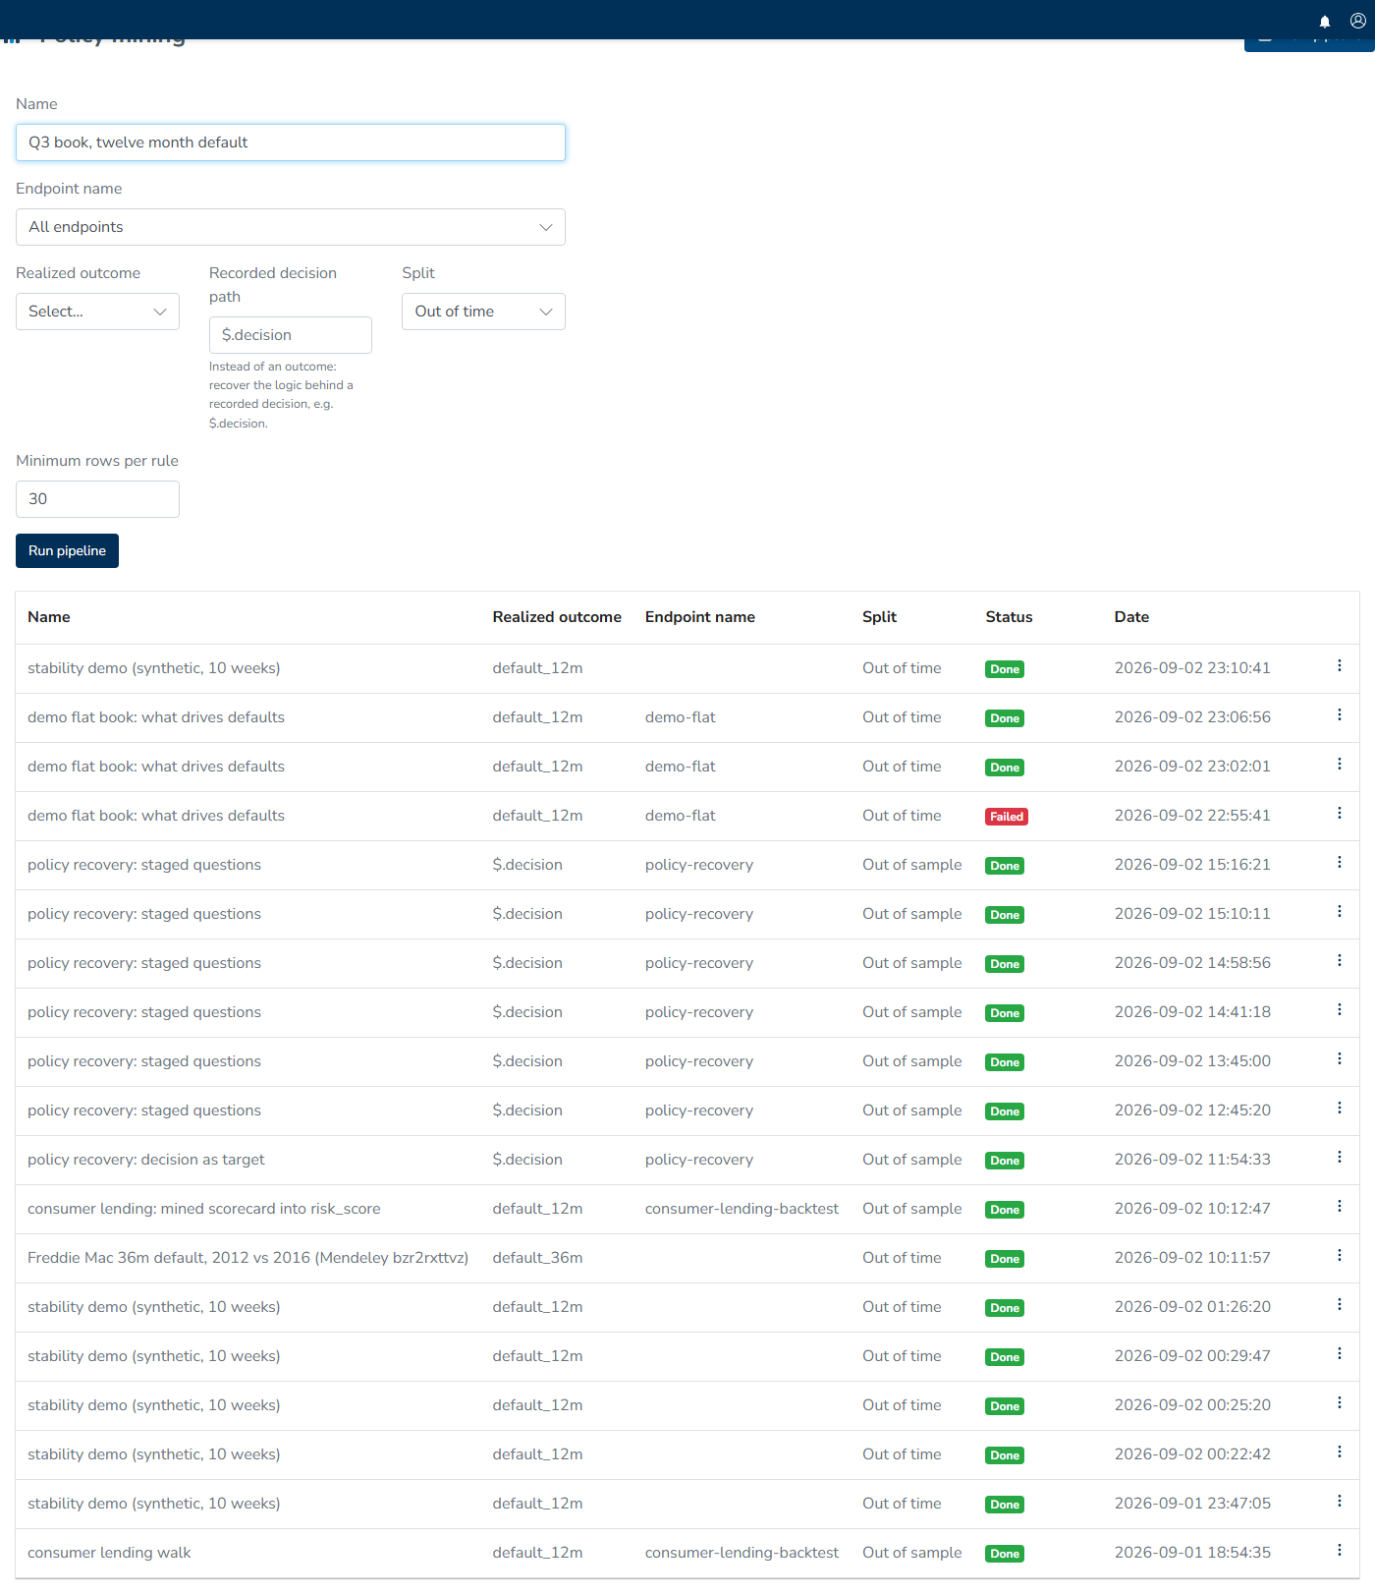
Task: Click the date 2026-09-02 15:10:11
Action: click(1192, 914)
